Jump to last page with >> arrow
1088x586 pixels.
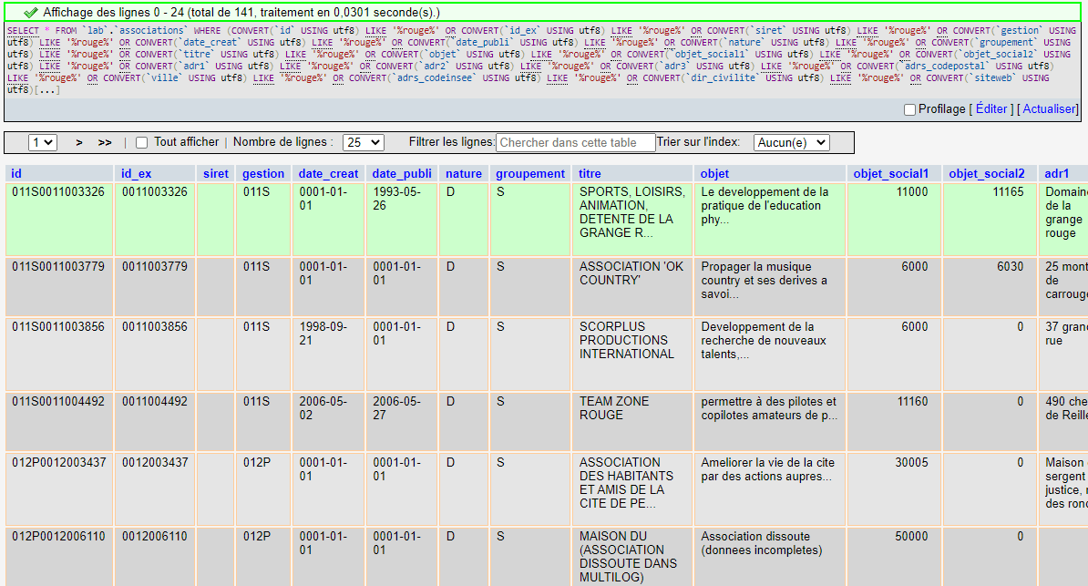pyautogui.click(x=105, y=142)
